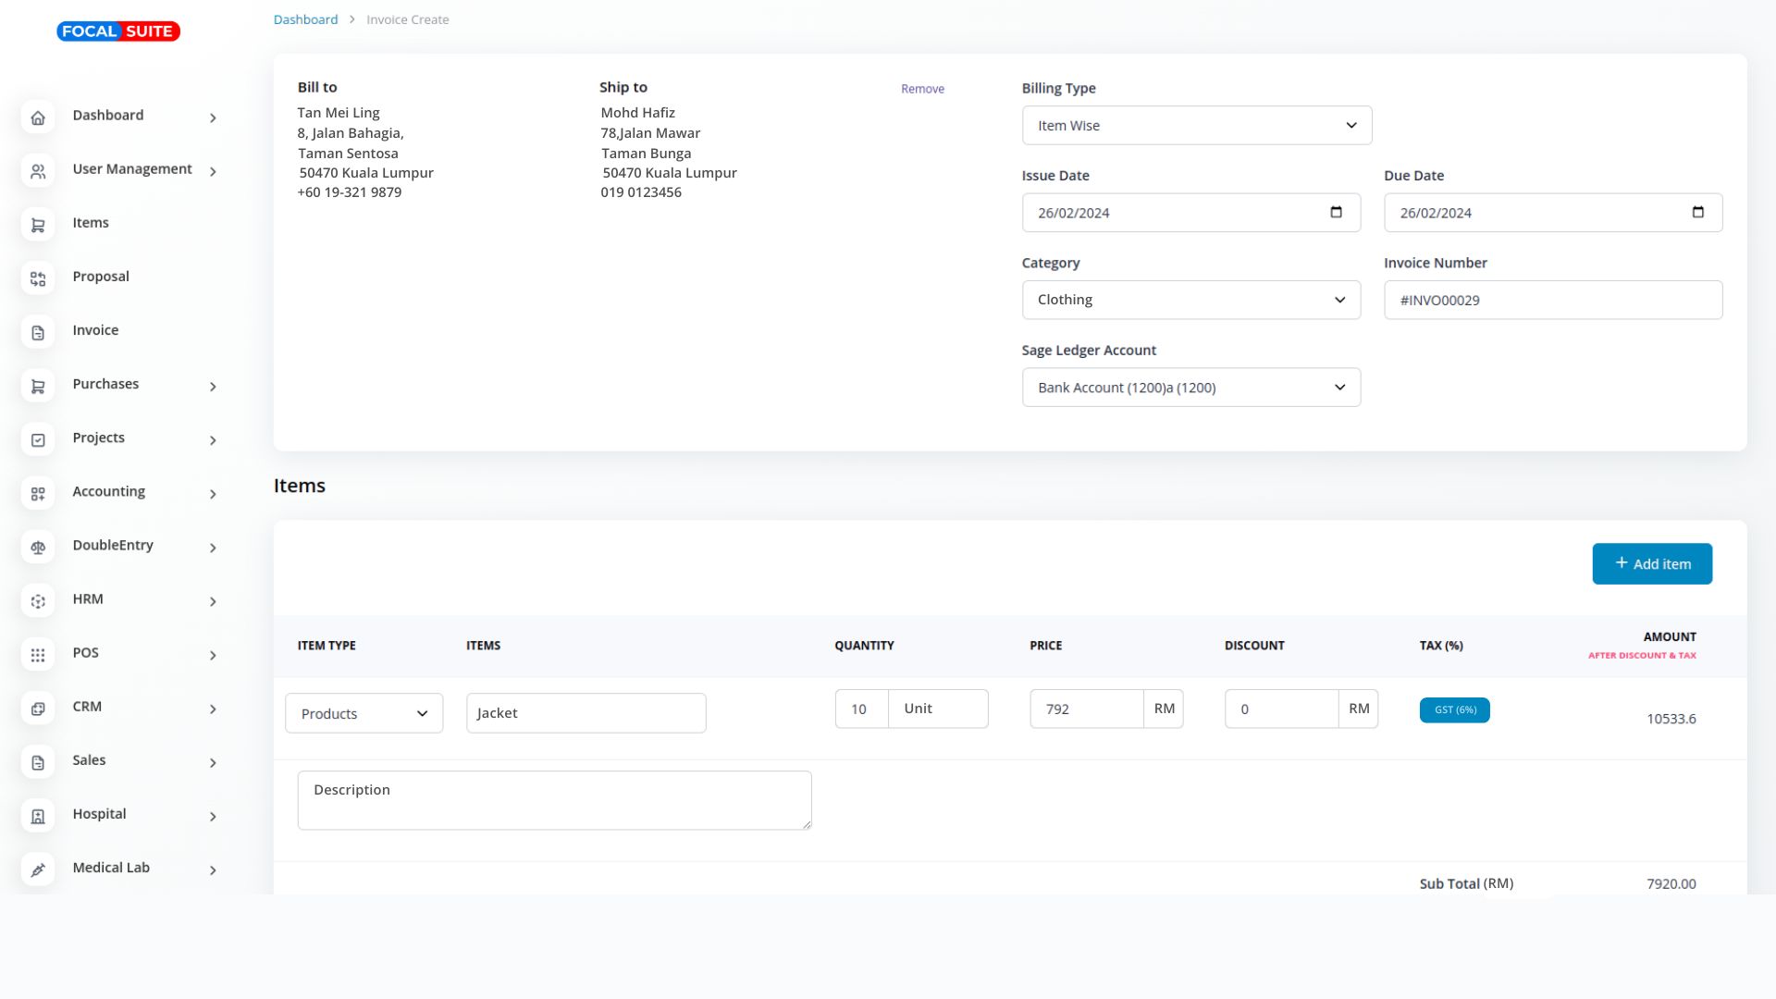Click the DoubleEntry balance scale icon
1776x999 pixels.
(x=38, y=548)
